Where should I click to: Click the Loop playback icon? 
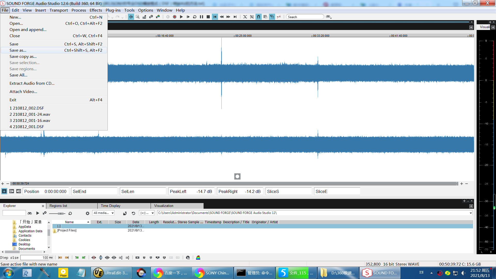click(x=195, y=17)
